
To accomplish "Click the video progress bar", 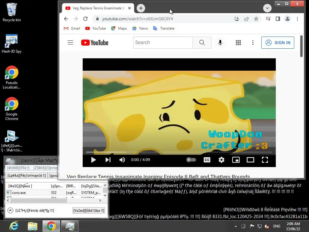I will tap(179, 152).
